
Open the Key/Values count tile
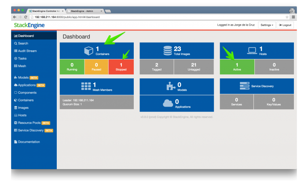click(x=274, y=102)
